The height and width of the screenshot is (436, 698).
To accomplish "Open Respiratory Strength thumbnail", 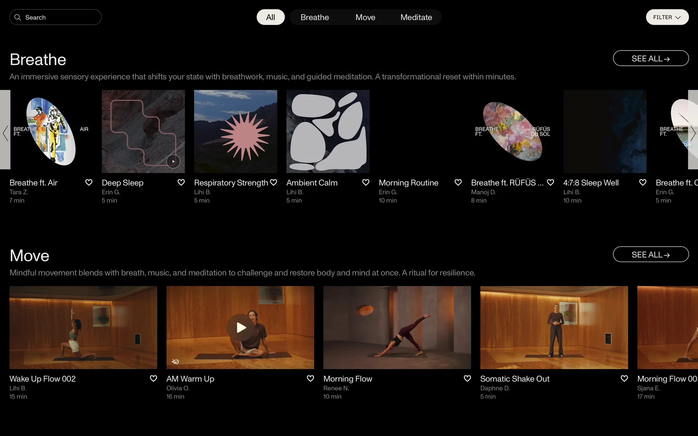I will (x=235, y=132).
